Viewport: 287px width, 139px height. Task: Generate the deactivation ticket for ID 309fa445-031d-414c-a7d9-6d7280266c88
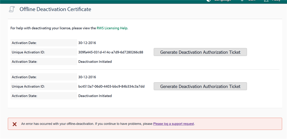coord(200,52)
